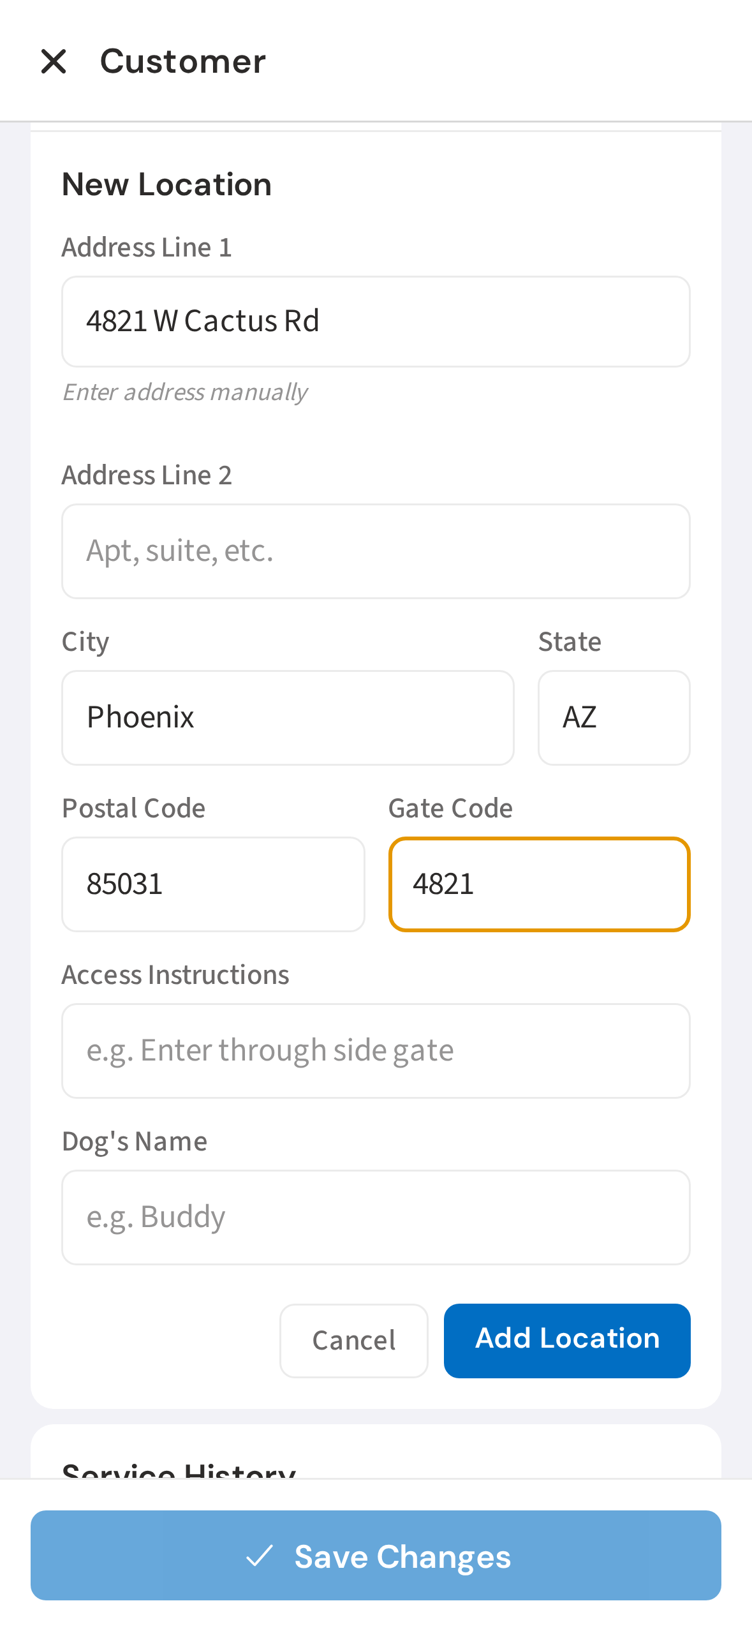
Task: Close the Customer screen with the X icon
Action: coord(55,61)
